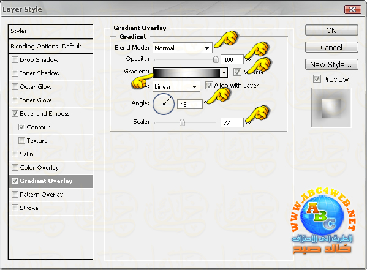The width and height of the screenshot is (367, 270).
Task: Click the angle dial control
Action: (164, 104)
